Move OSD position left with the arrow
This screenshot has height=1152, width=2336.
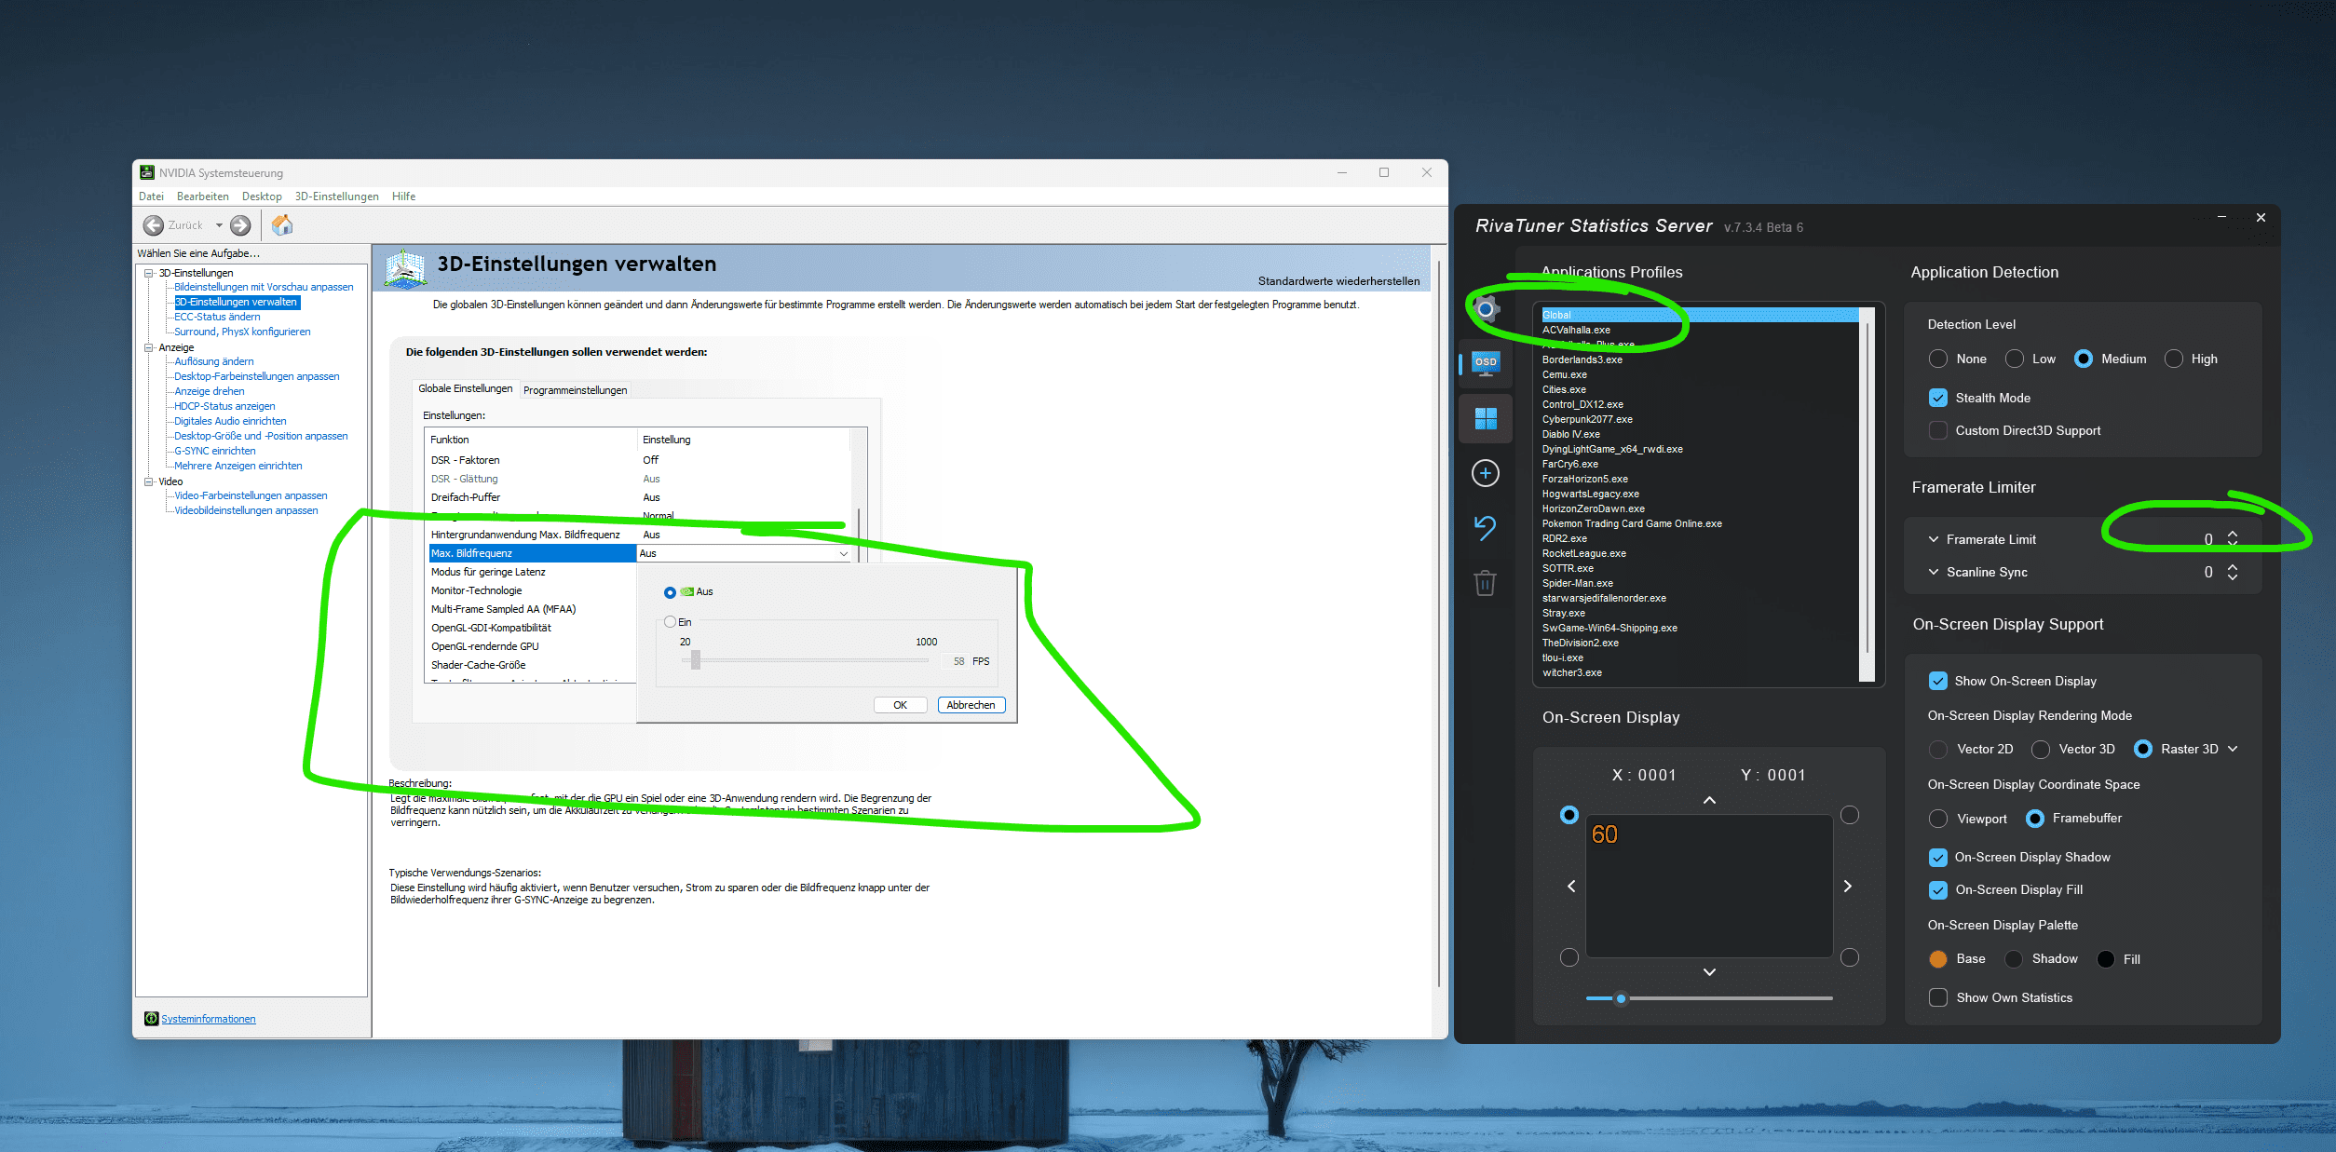tap(1571, 886)
